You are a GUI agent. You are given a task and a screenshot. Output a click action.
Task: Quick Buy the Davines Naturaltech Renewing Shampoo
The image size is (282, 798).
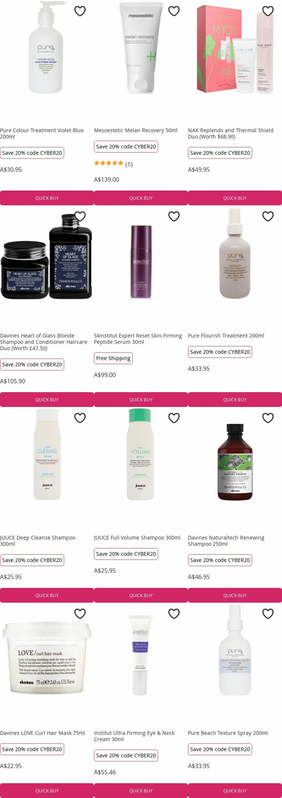point(235,595)
